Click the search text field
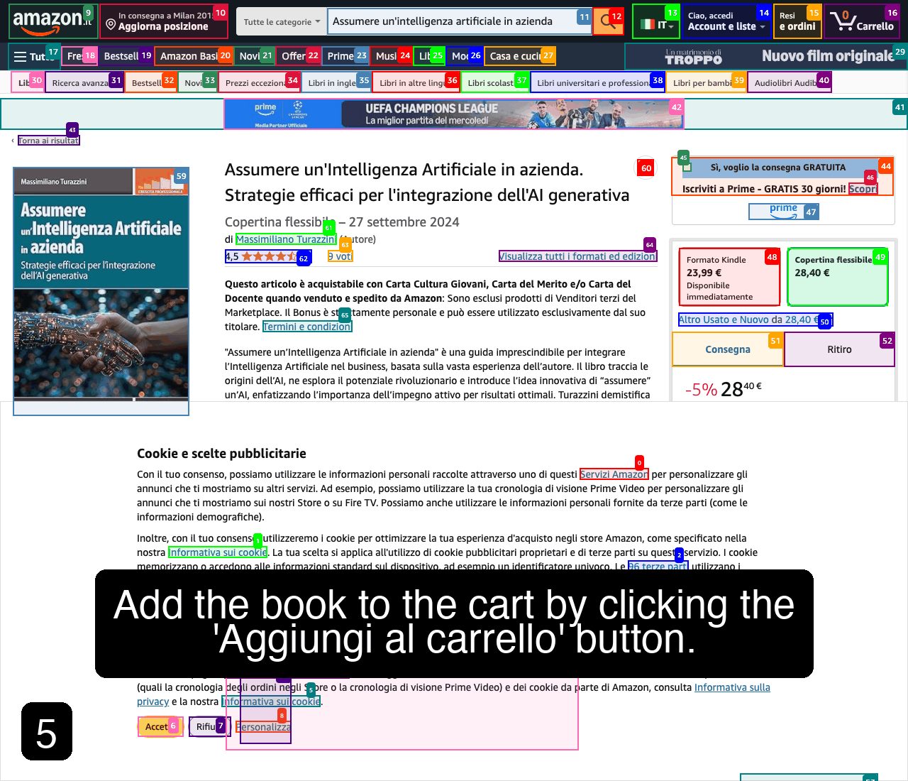The height and width of the screenshot is (781, 908). (x=459, y=22)
